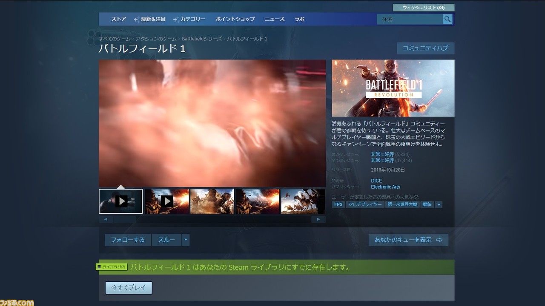Click the library icon in the green ライブラリ内 banner

point(100,267)
